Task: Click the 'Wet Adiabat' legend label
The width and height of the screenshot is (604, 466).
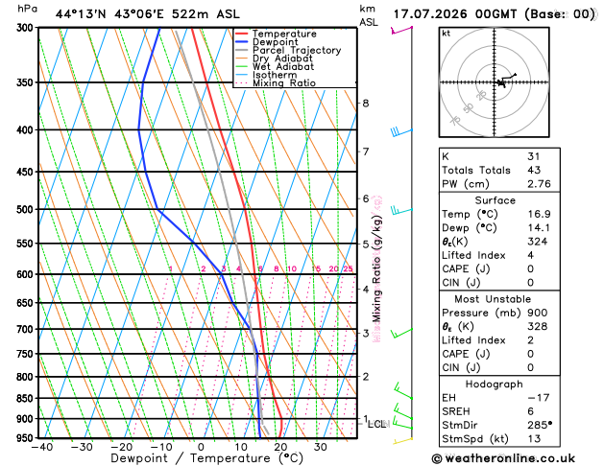Action: click(x=283, y=66)
